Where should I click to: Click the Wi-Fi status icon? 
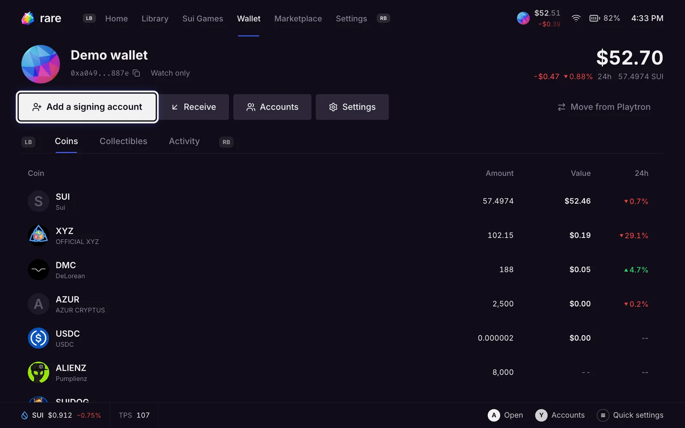(576, 18)
